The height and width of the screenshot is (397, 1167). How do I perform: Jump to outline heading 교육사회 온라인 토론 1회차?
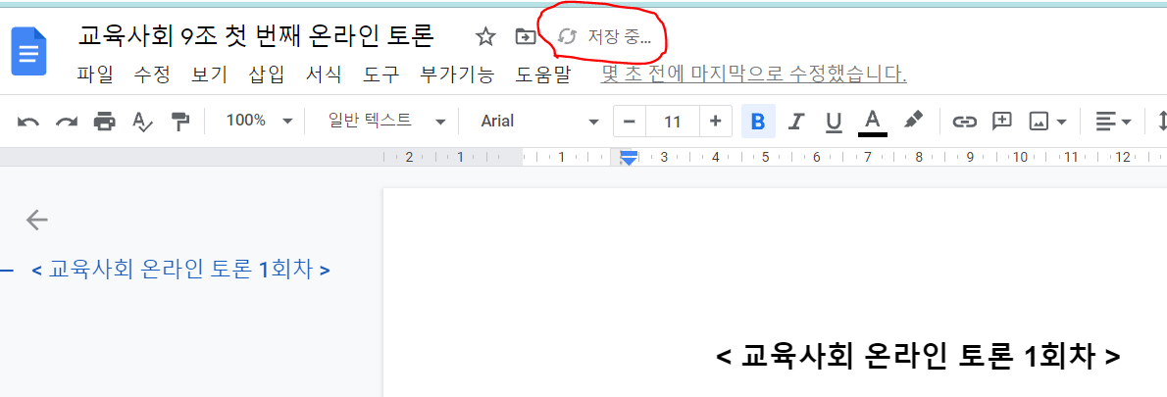180,270
